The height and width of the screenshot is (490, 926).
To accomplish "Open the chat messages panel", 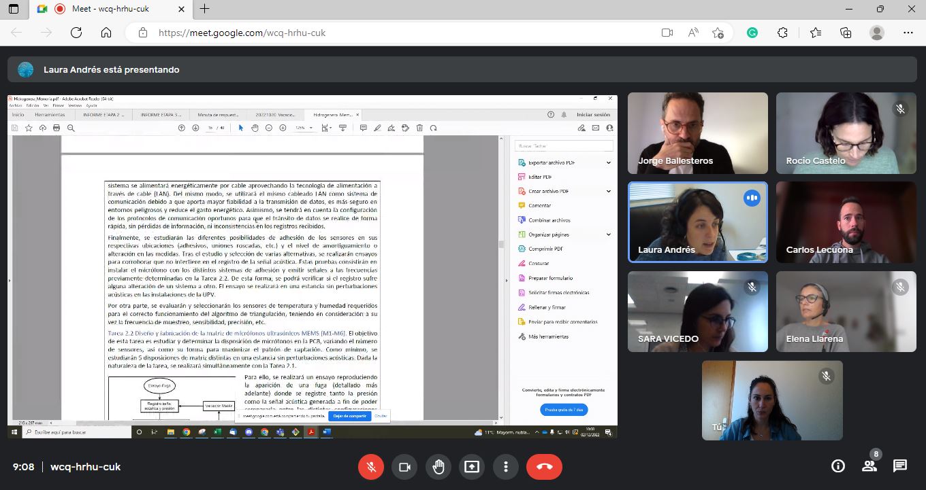I will 900,466.
